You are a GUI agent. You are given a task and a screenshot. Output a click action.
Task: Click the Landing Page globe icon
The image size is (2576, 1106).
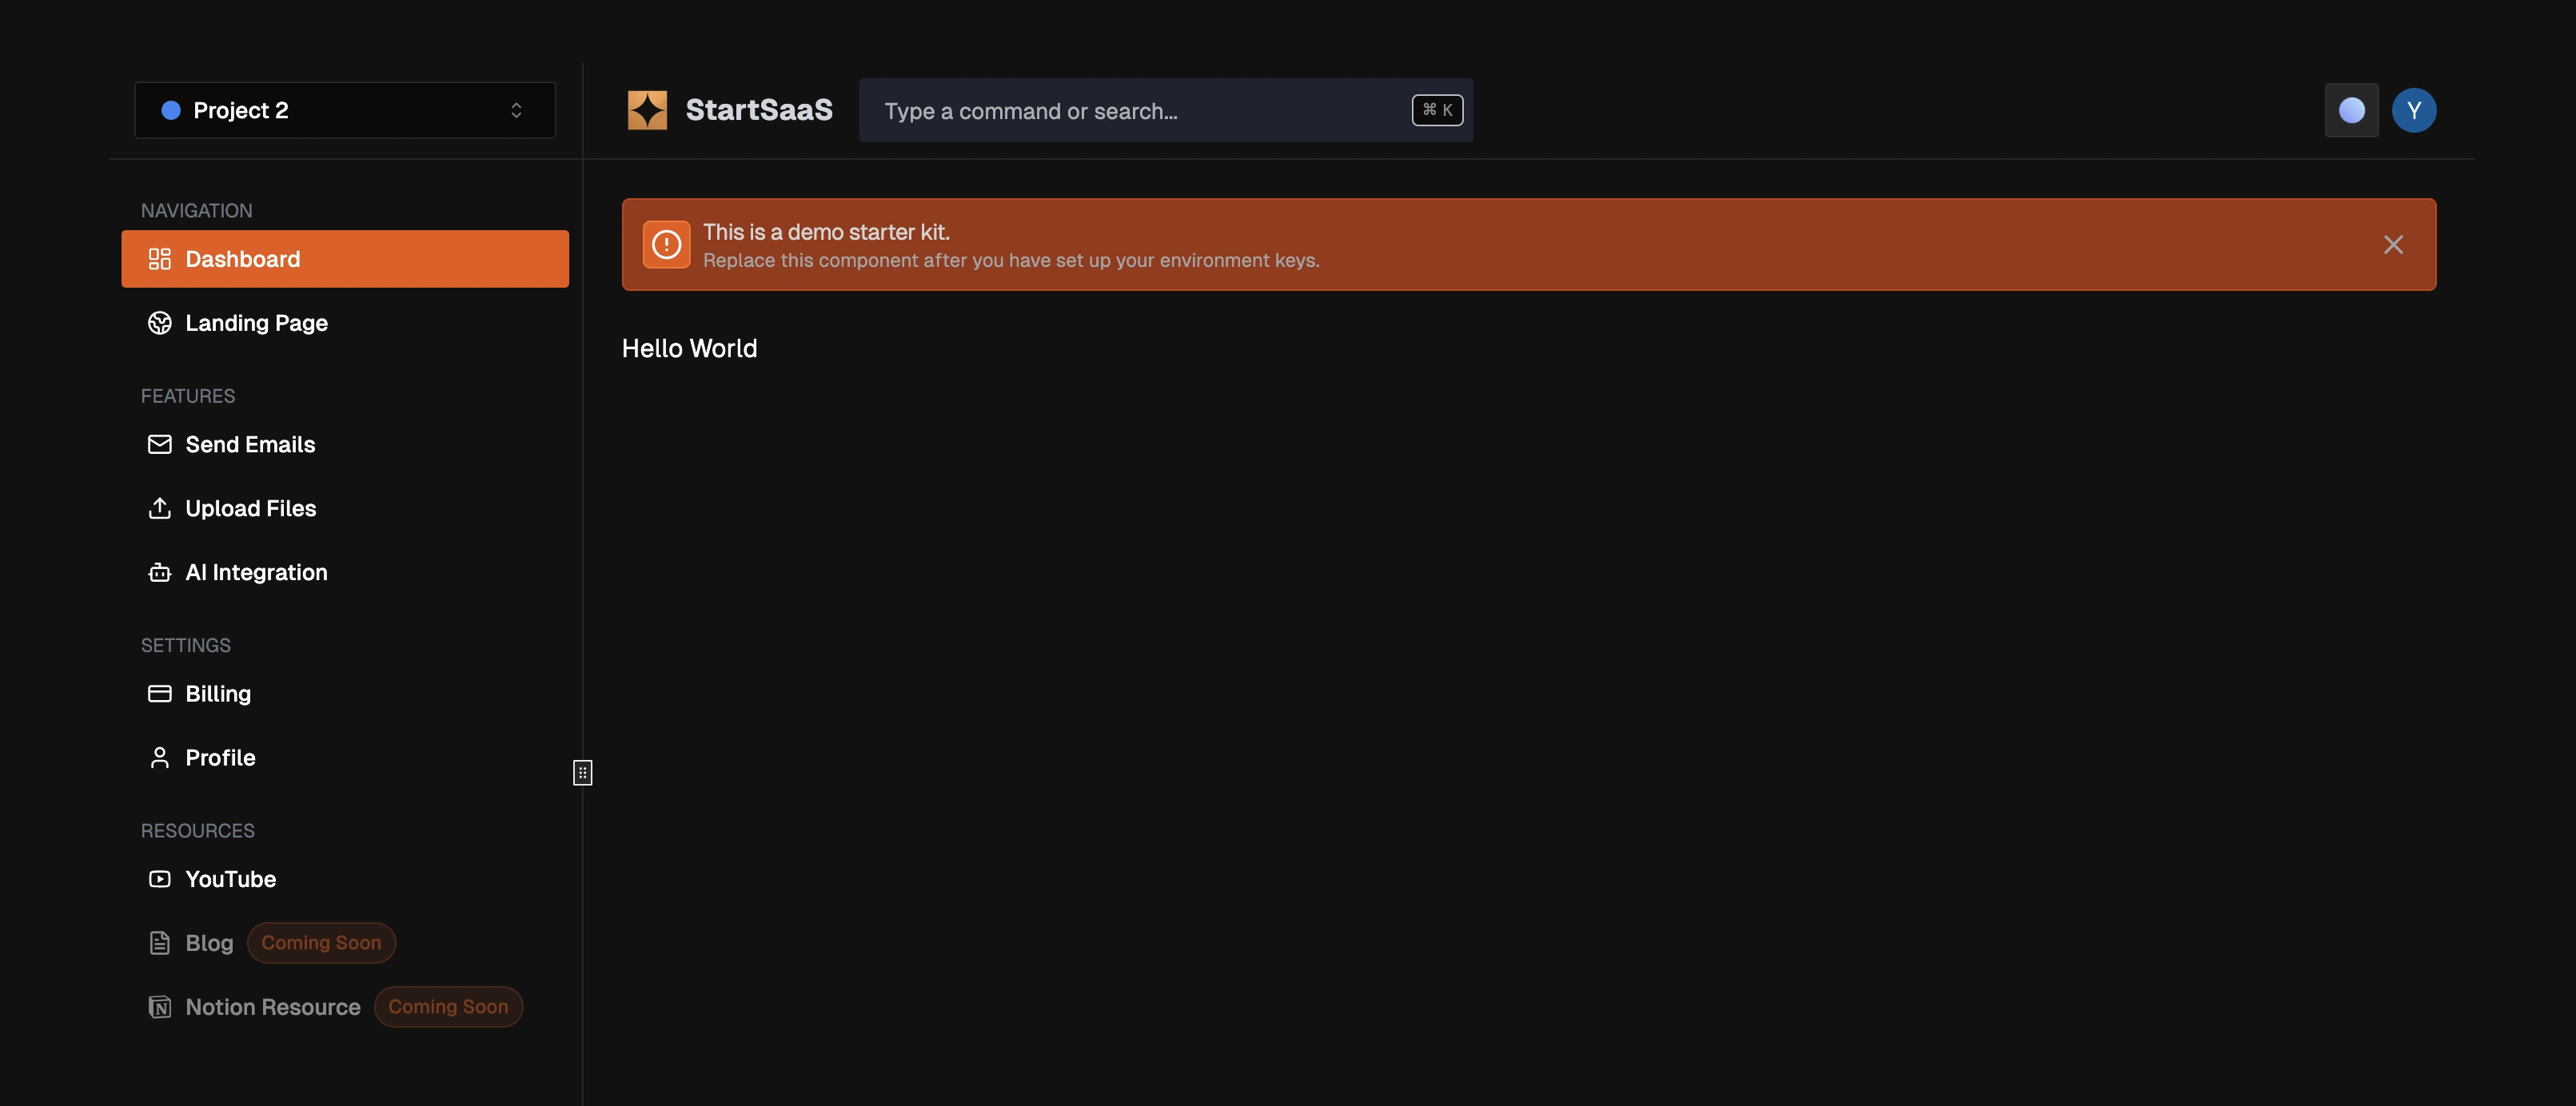pyautogui.click(x=159, y=323)
